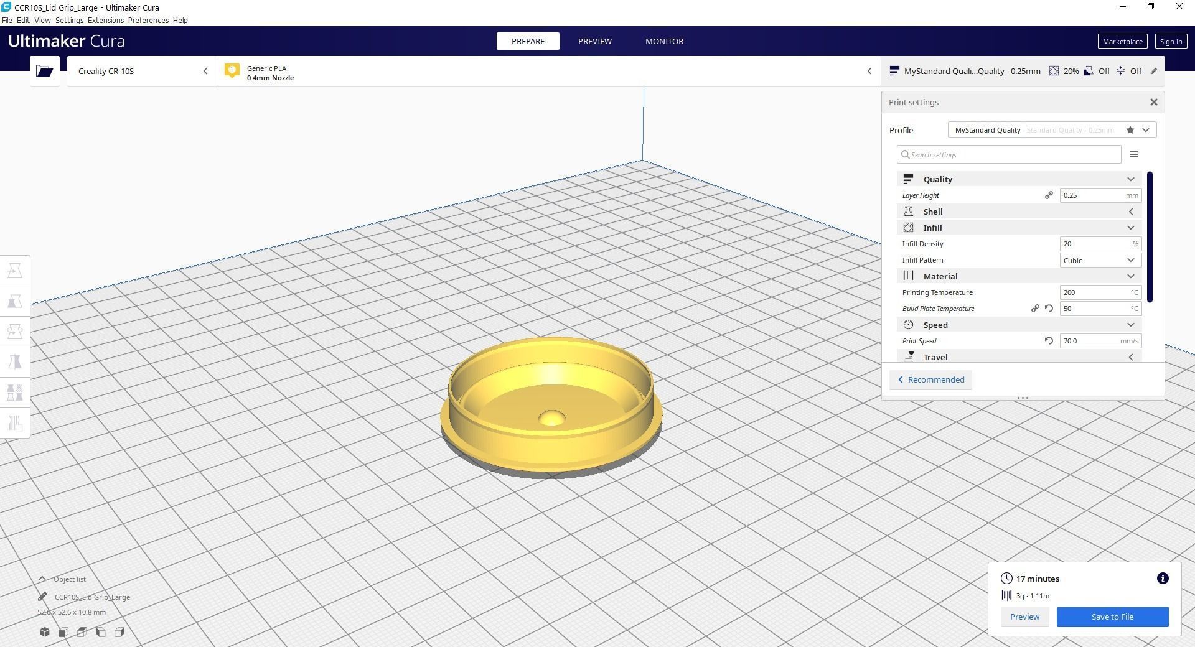The width and height of the screenshot is (1195, 647).
Task: Click the pencil edit icon in print settings bar
Action: [x=1153, y=71]
